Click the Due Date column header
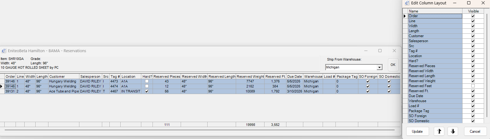The image size is (490, 139). pos(295,77)
